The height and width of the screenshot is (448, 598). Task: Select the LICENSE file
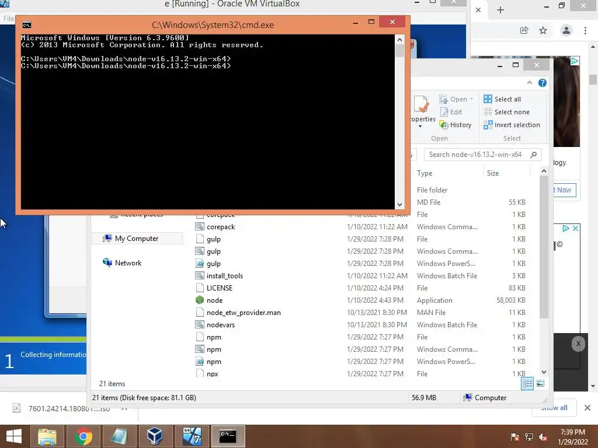(x=220, y=288)
